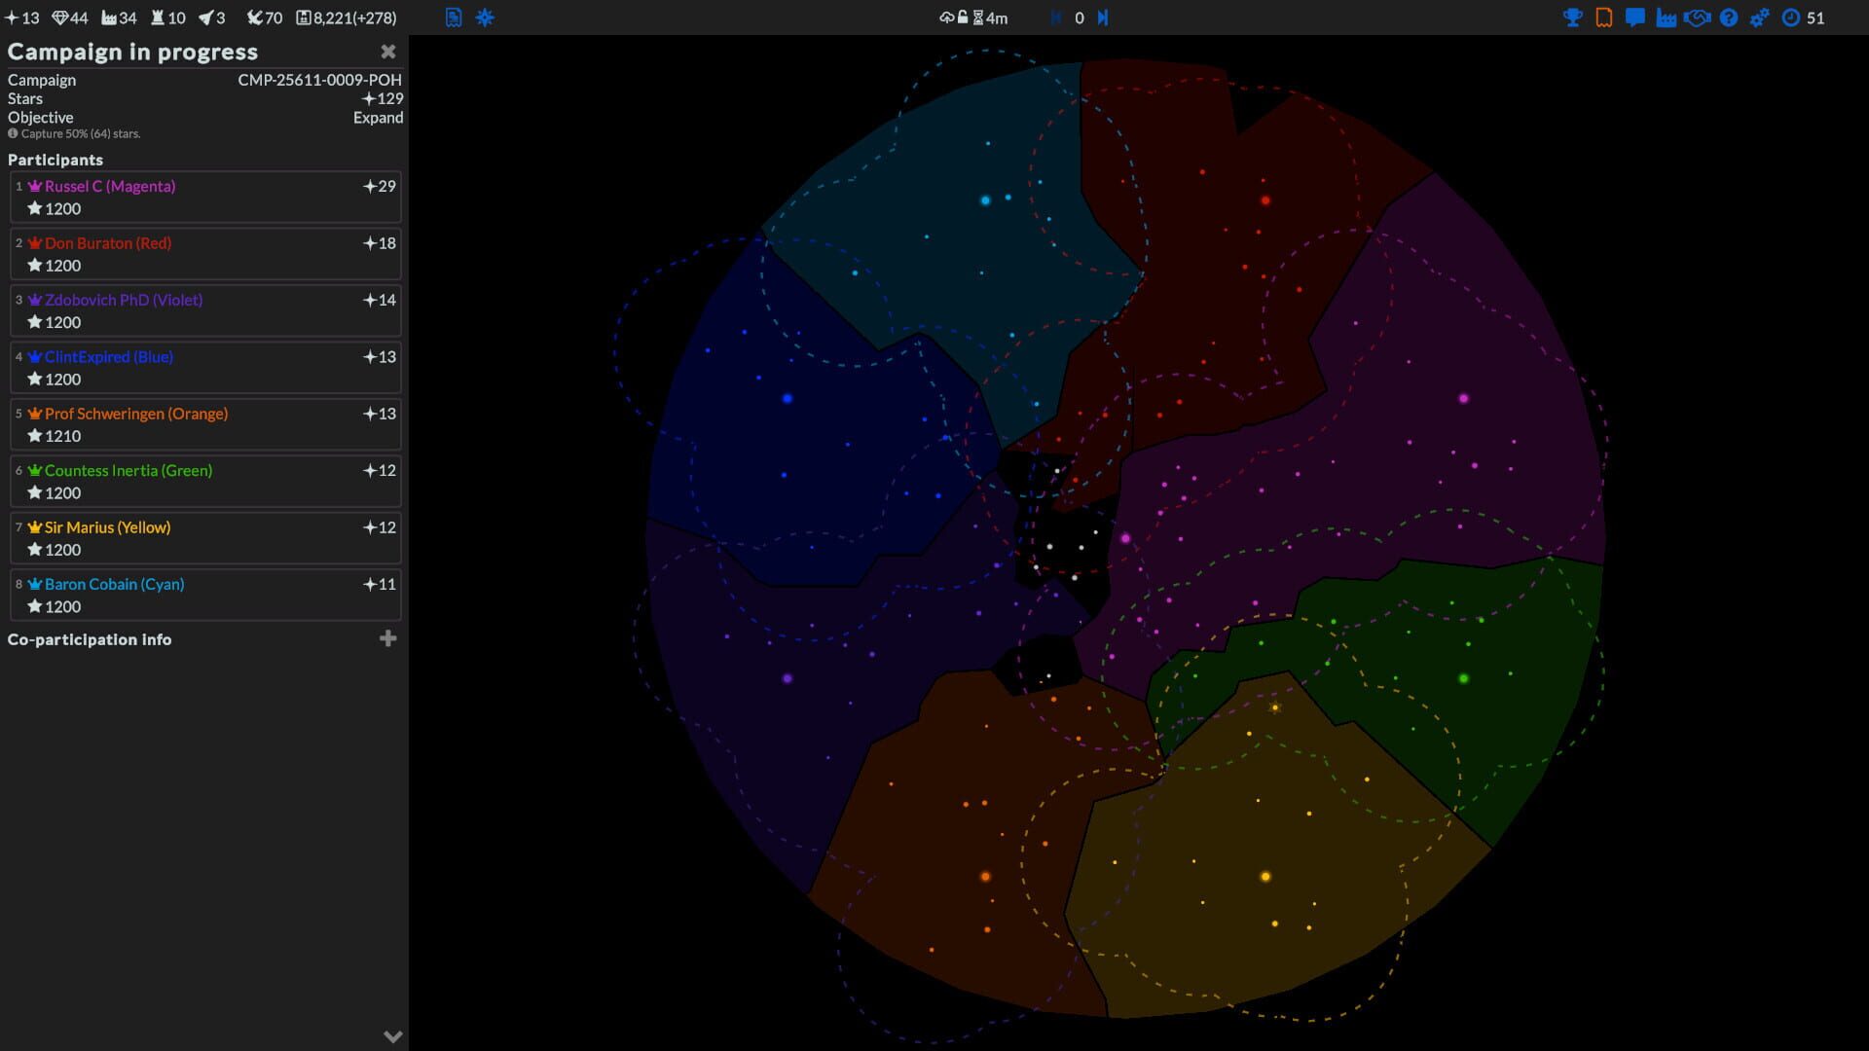Click the bright green star on the map

1465,676
